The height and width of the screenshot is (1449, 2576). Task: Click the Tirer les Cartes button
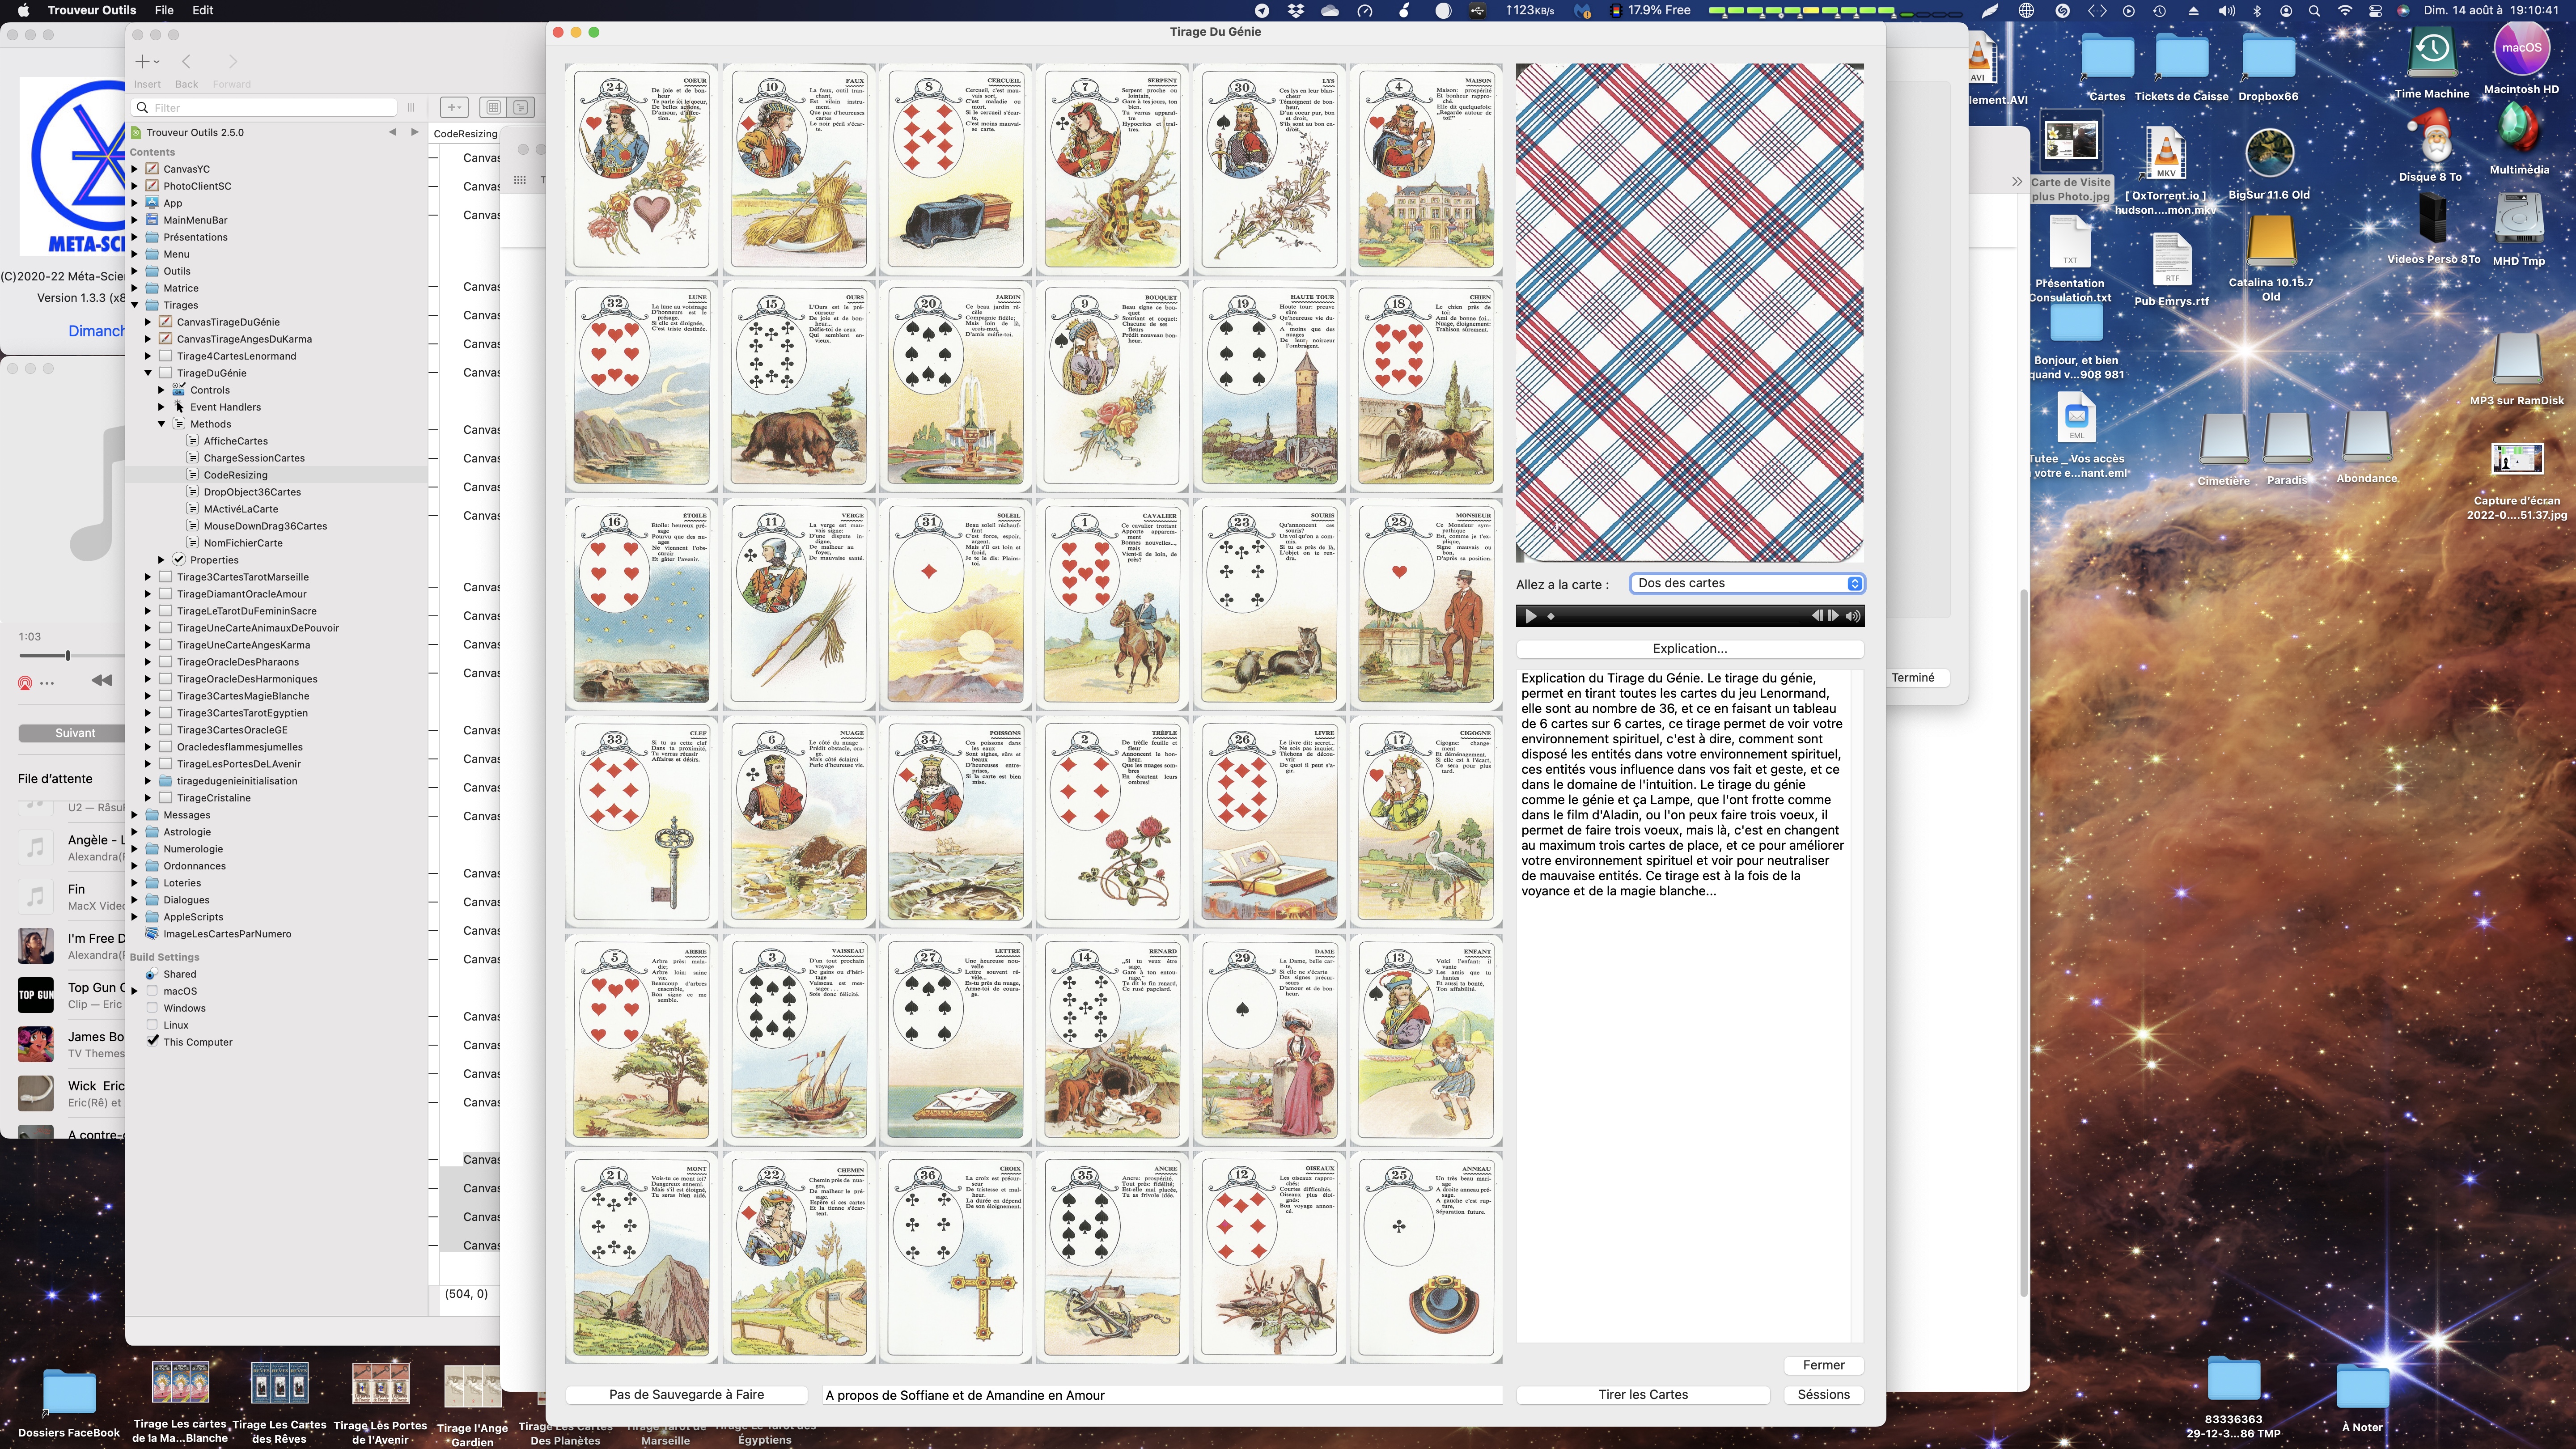(1642, 1394)
